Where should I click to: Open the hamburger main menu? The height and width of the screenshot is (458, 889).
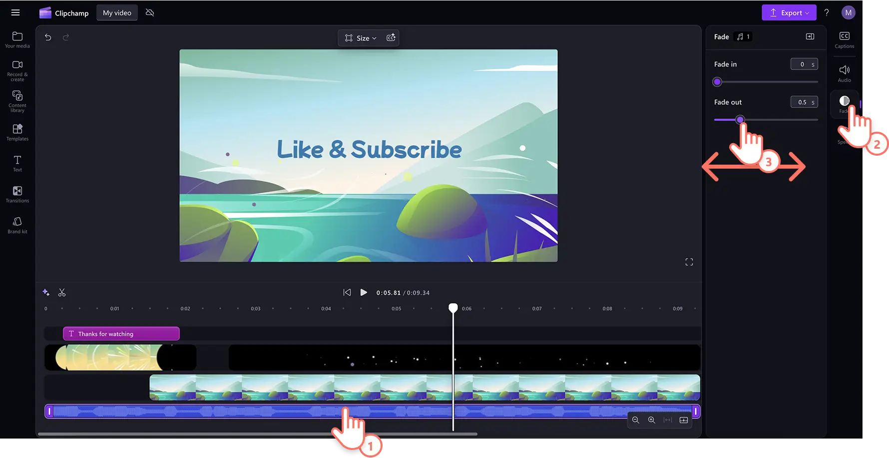click(15, 13)
